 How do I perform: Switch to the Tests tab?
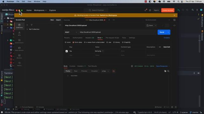[x=124, y=38]
